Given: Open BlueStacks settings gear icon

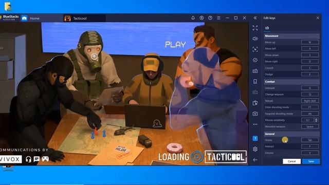Looking at the screenshot, I should point(255,149).
